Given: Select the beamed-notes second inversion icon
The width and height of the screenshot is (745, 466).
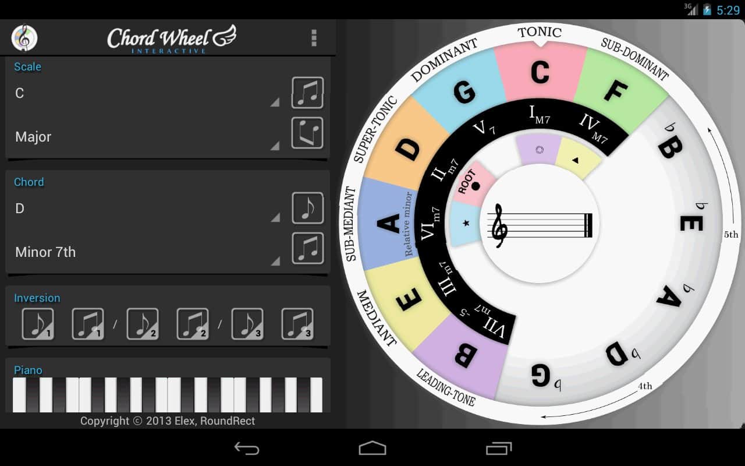Looking at the screenshot, I should [x=193, y=324].
